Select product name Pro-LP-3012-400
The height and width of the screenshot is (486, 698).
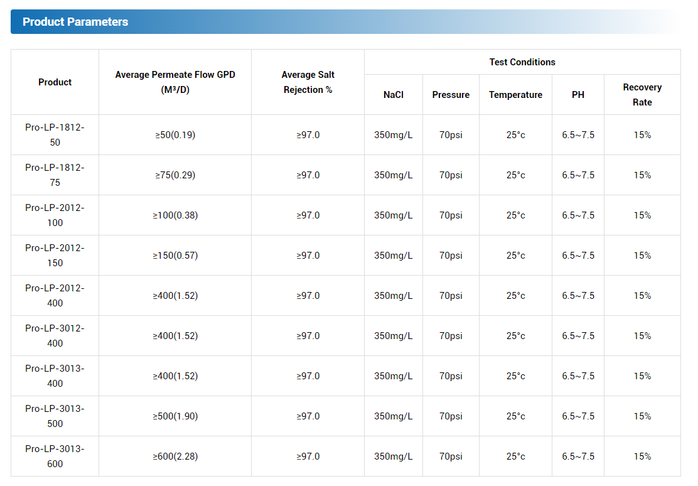(55, 335)
